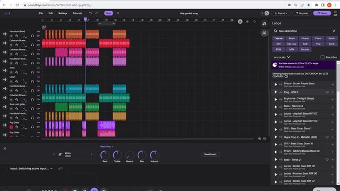Screen dimensions: 340x191
Task: Reload the browser page
Action: 17,5
